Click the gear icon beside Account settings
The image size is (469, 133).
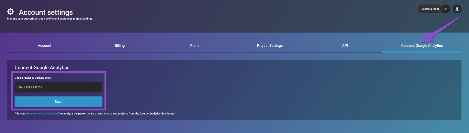point(10,12)
